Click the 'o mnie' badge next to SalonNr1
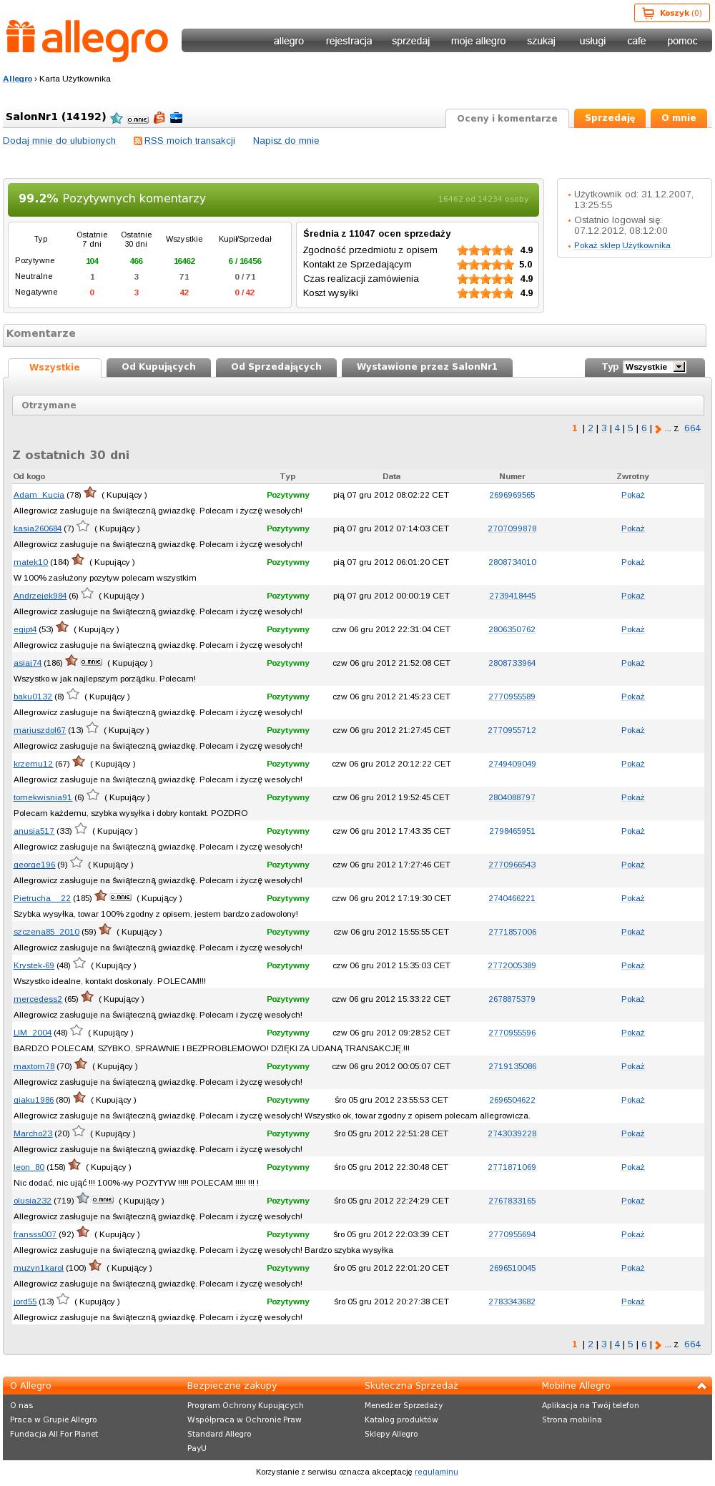The width and height of the screenshot is (715, 1486). click(138, 119)
